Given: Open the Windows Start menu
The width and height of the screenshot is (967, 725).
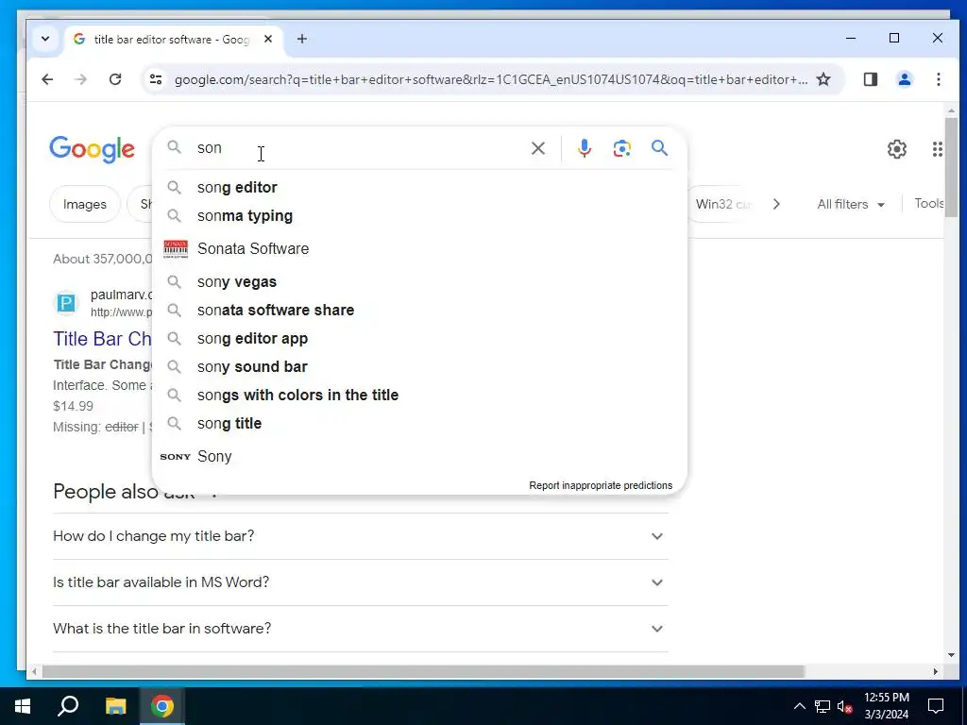Looking at the screenshot, I should pyautogui.click(x=23, y=706).
